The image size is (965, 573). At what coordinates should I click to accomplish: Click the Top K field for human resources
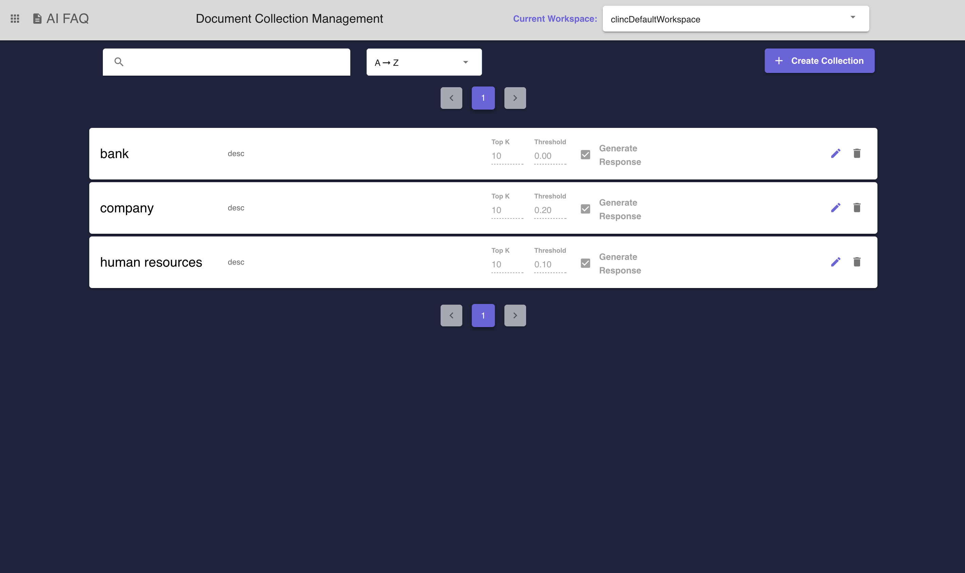coord(507,265)
